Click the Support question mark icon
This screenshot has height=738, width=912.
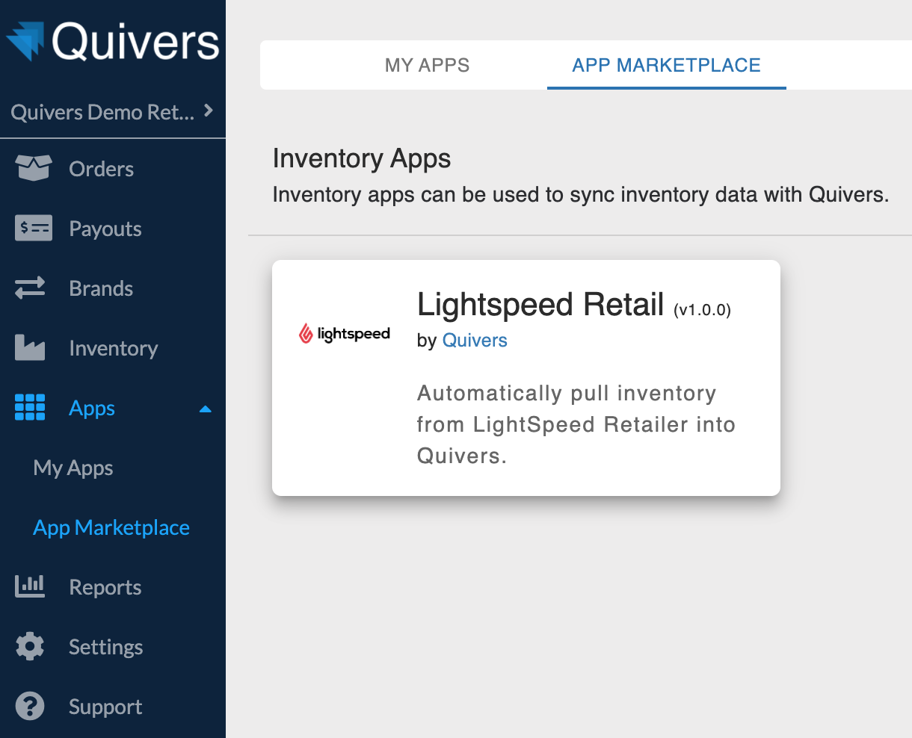pyautogui.click(x=30, y=707)
